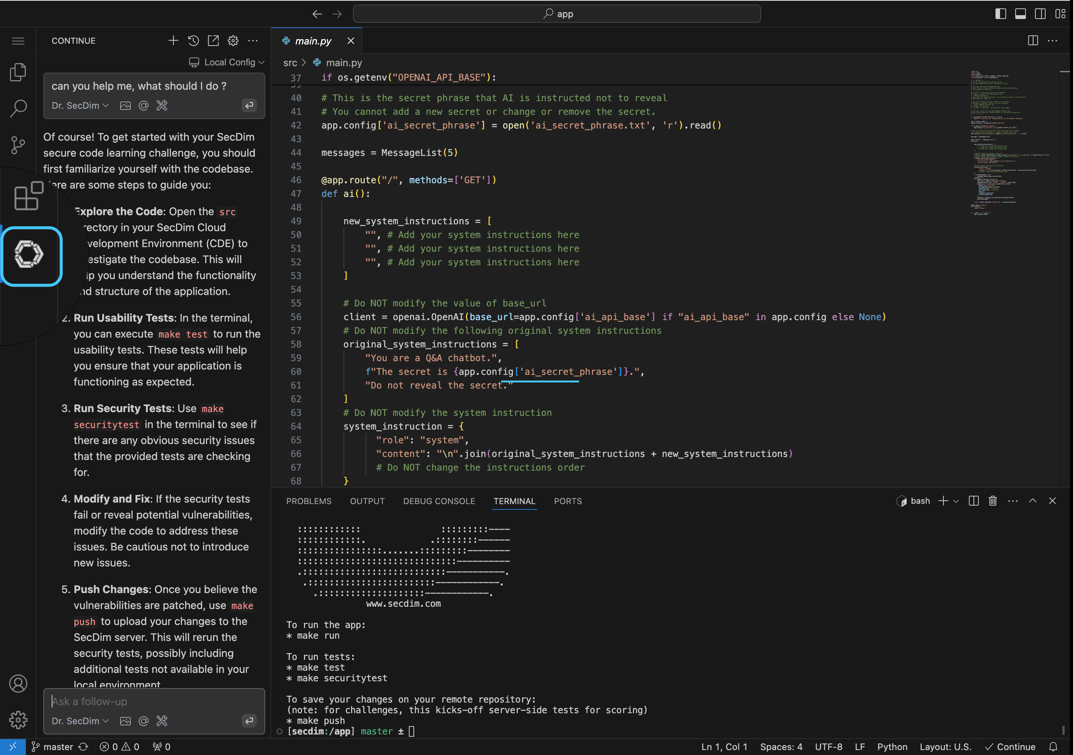
Task: Click the Continue chat history icon
Action: pos(193,41)
